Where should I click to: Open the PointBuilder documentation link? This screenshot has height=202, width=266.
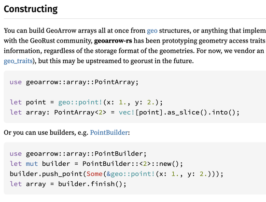(109, 132)
